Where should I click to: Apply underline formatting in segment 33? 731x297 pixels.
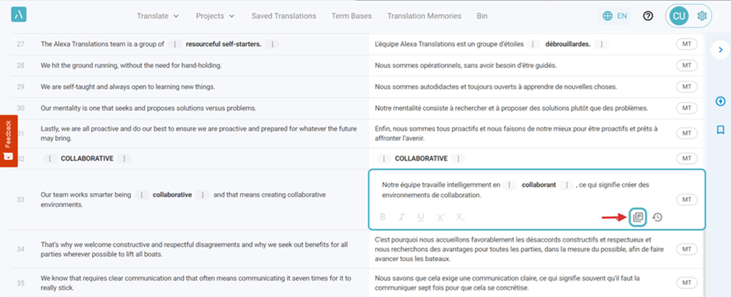pos(421,217)
